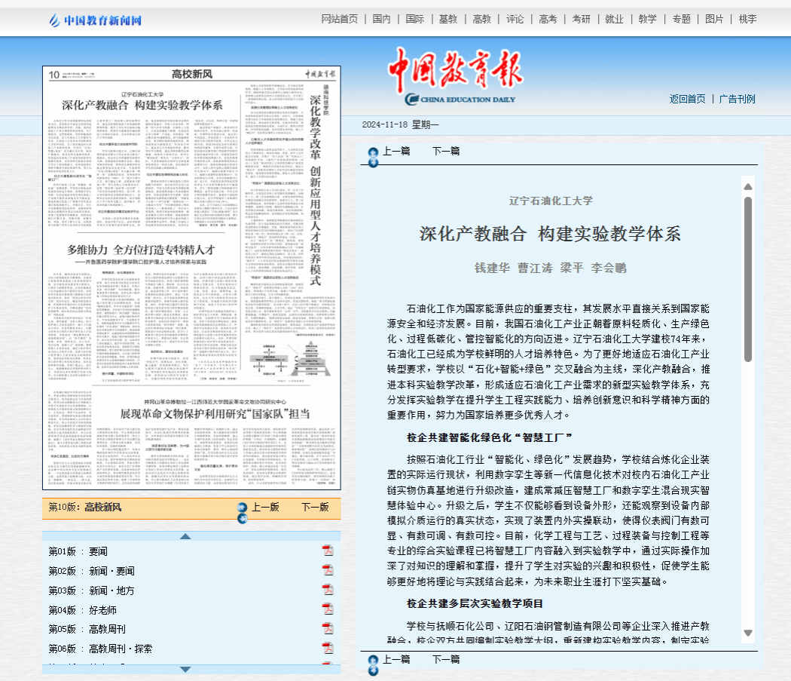This screenshot has width=791, height=681.
Task: Select 考研 from the top menu
Action: 581,19
